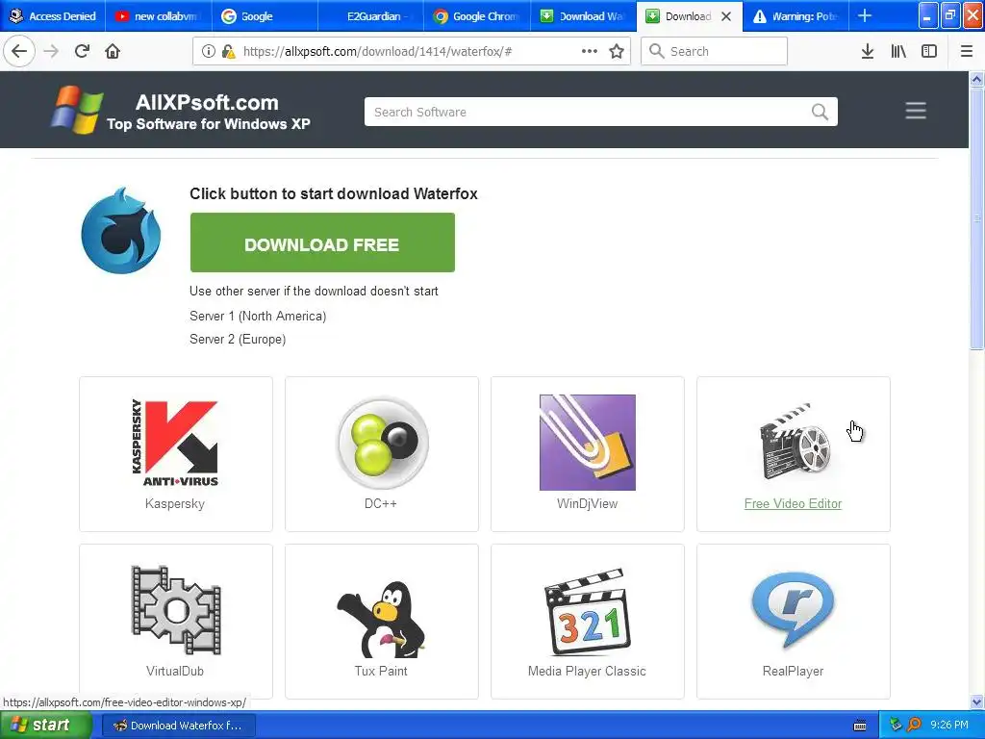The image size is (985, 739).
Task: Open the RealPlayer blue bubble icon
Action: 794,609
